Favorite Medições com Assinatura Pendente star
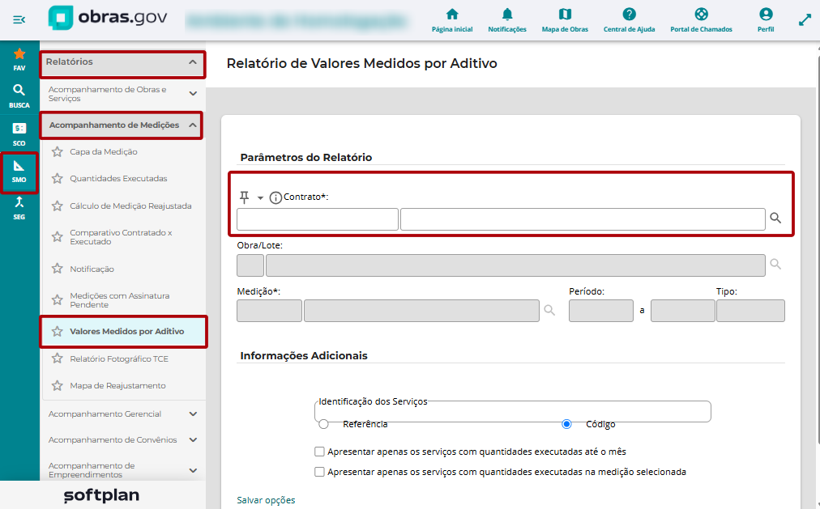This screenshot has height=509, width=820. point(58,300)
